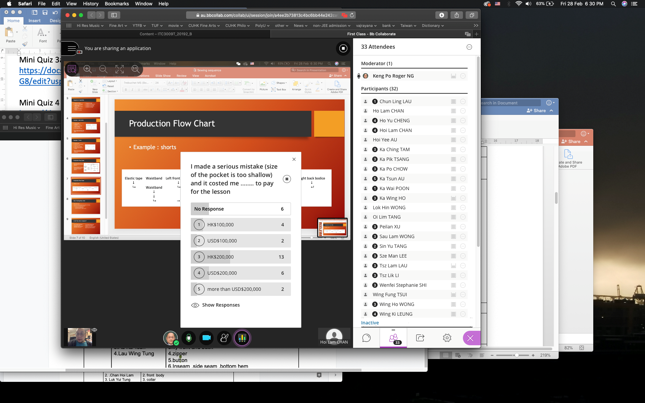This screenshot has height=403, width=645.
Task: Open the Bookmarks menu in menu bar
Action: 117,4
